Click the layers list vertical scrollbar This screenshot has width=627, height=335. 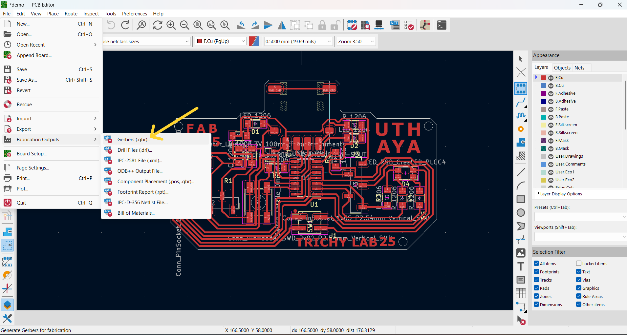pos(625,105)
